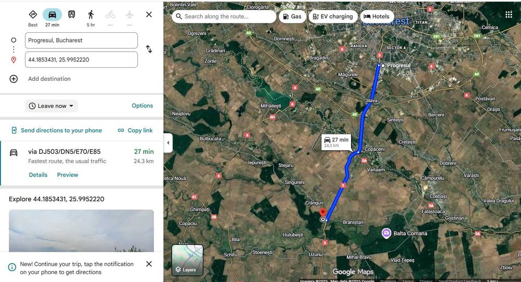Image resolution: width=521 pixels, height=282 pixels.
Task: Select the Best travel modes icon
Action: tap(33, 15)
